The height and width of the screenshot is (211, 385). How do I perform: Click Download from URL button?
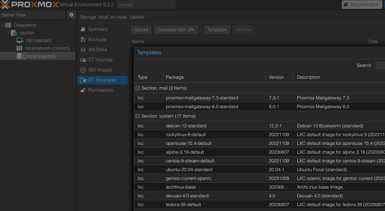(x=176, y=30)
